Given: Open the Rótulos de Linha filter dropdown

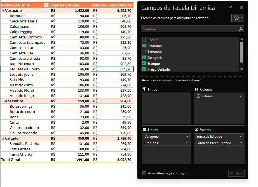Looking at the screenshot, I should tap(46, 5).
